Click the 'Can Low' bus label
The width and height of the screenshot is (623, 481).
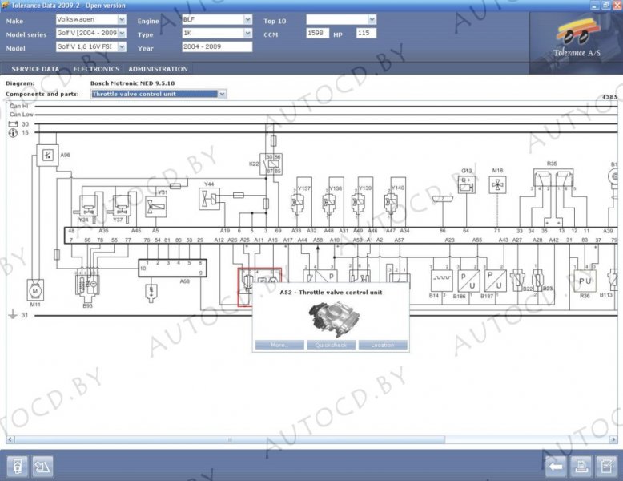(22, 114)
